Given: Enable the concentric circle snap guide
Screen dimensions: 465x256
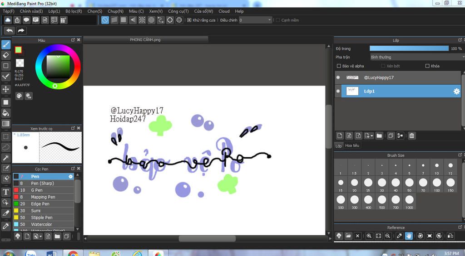Looking at the screenshot, I should coord(151,20).
